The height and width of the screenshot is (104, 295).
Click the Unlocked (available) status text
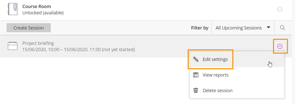click(43, 13)
